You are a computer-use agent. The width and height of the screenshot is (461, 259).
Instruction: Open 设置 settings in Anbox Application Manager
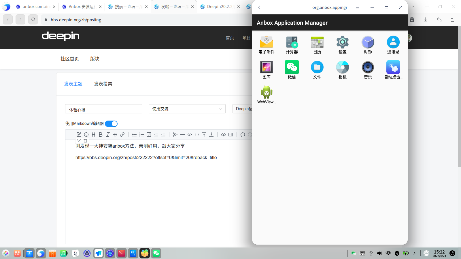[343, 45]
